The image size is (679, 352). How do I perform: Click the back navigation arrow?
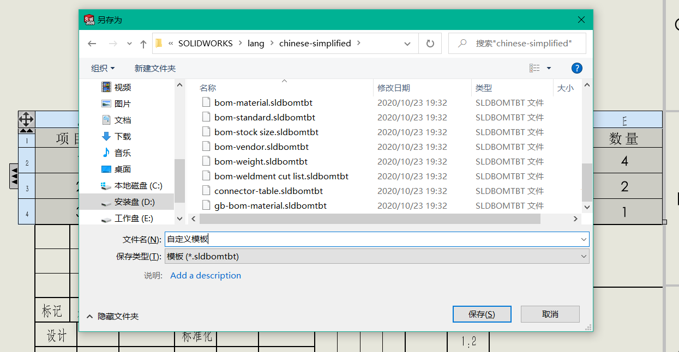(92, 43)
